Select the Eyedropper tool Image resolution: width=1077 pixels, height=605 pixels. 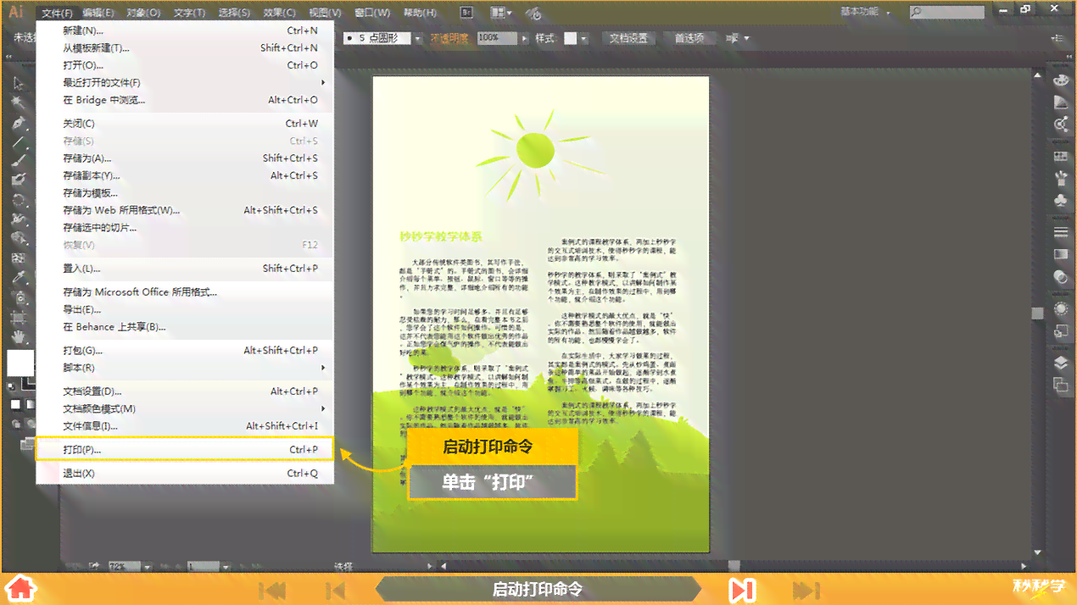[x=19, y=277]
